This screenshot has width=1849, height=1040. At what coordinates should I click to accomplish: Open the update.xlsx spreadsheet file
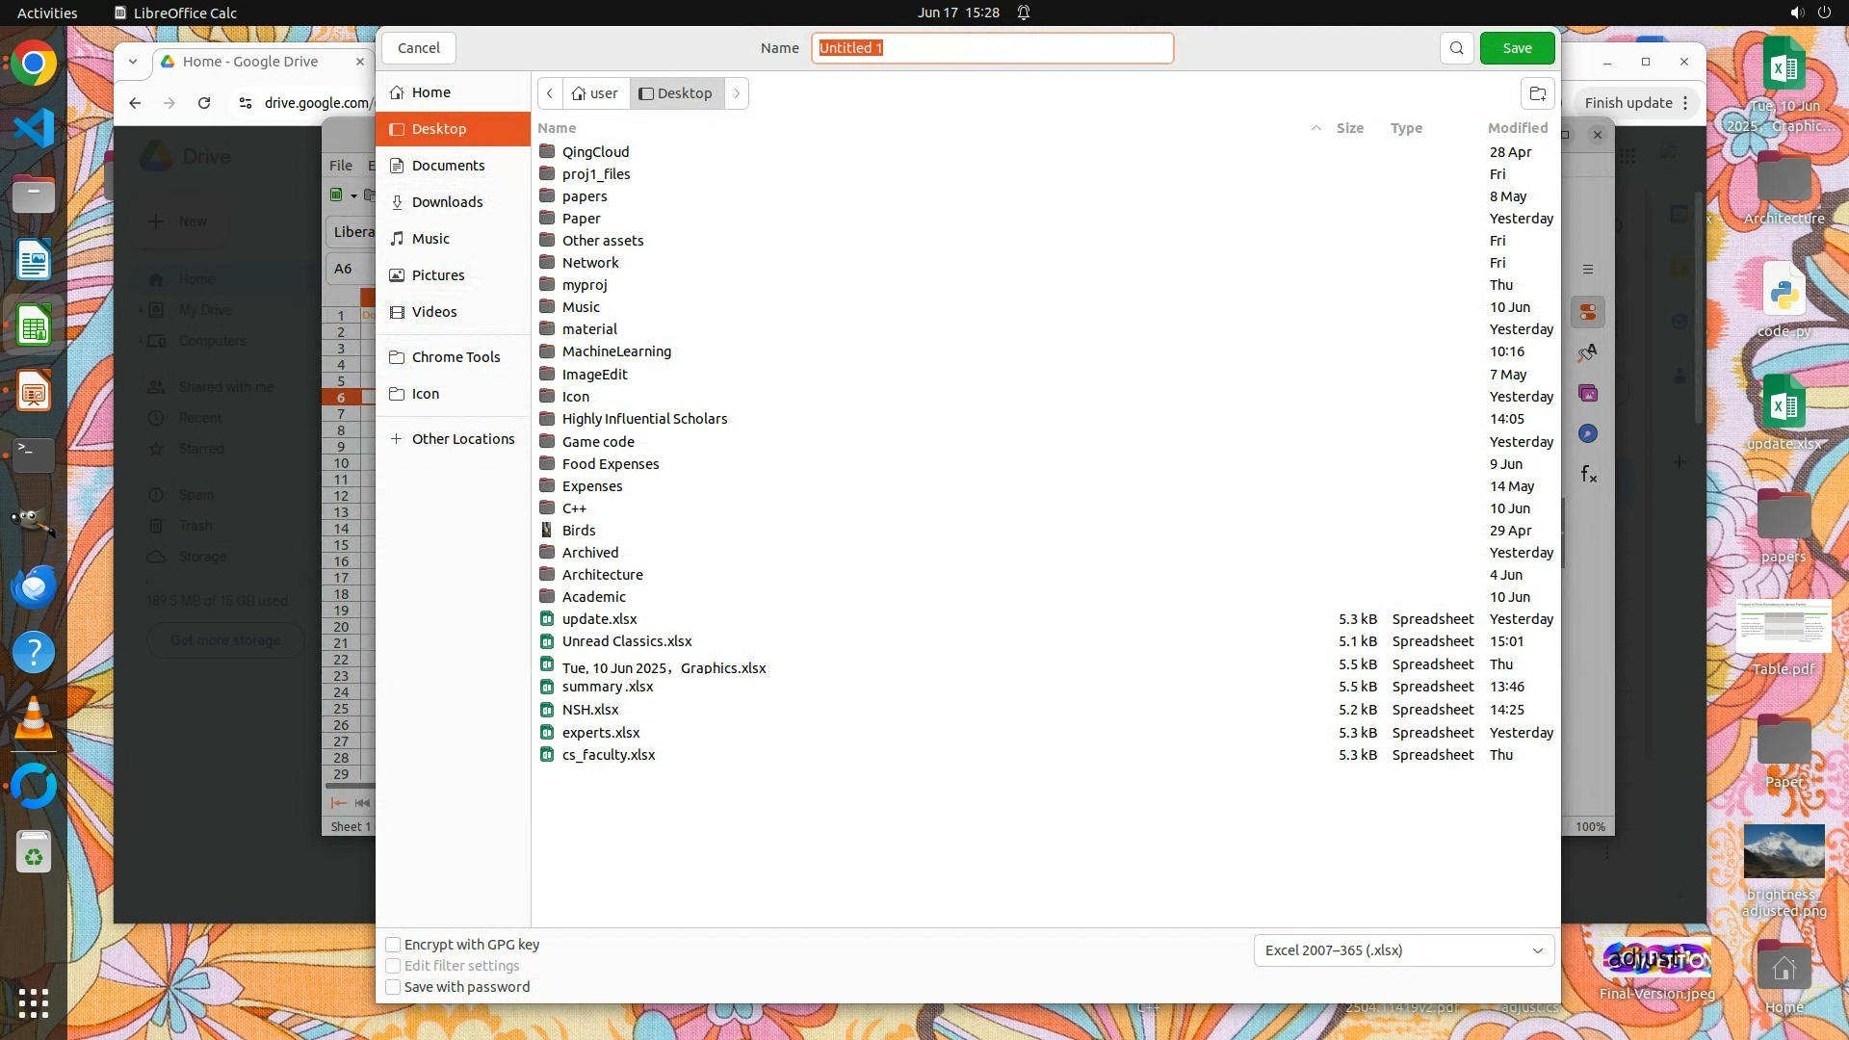599,619
